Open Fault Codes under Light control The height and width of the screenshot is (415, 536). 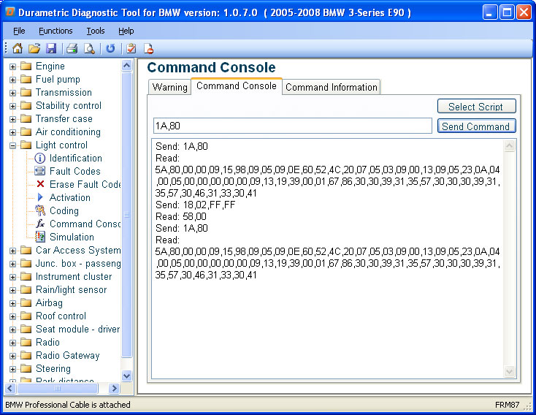(x=75, y=171)
